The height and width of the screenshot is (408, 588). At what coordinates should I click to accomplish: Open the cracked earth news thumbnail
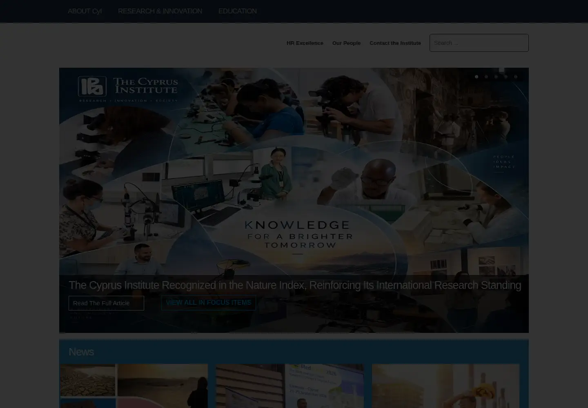(134, 386)
